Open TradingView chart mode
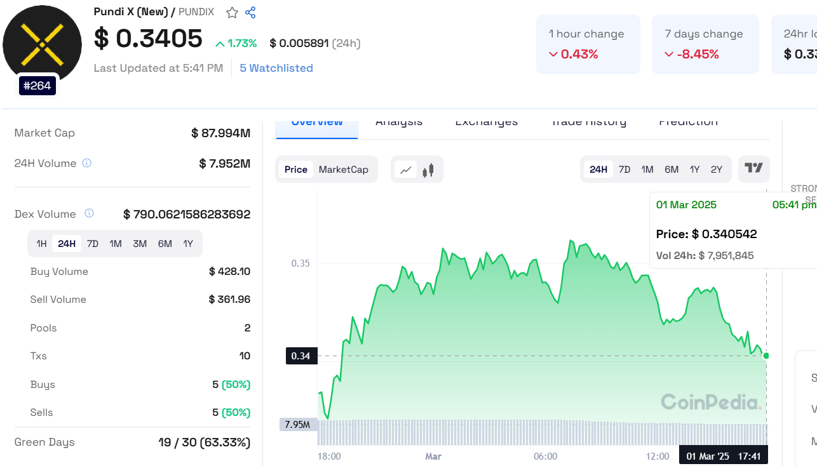817x466 pixels. [753, 169]
